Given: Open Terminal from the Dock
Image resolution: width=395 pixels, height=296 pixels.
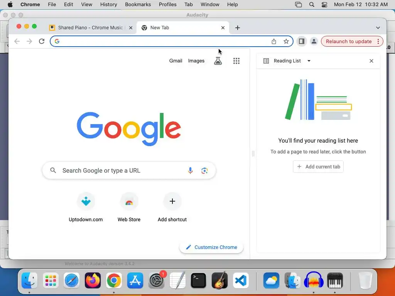Looking at the screenshot, I should (199, 280).
